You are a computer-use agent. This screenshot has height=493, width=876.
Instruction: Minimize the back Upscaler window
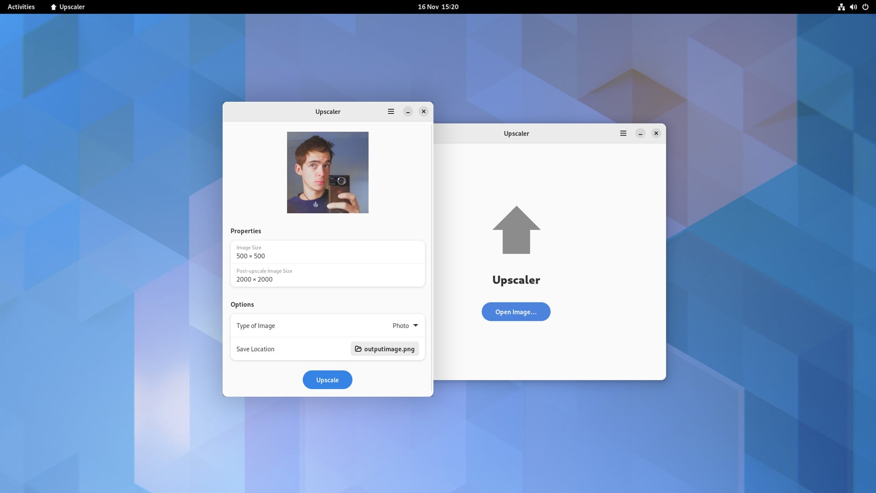(x=640, y=133)
